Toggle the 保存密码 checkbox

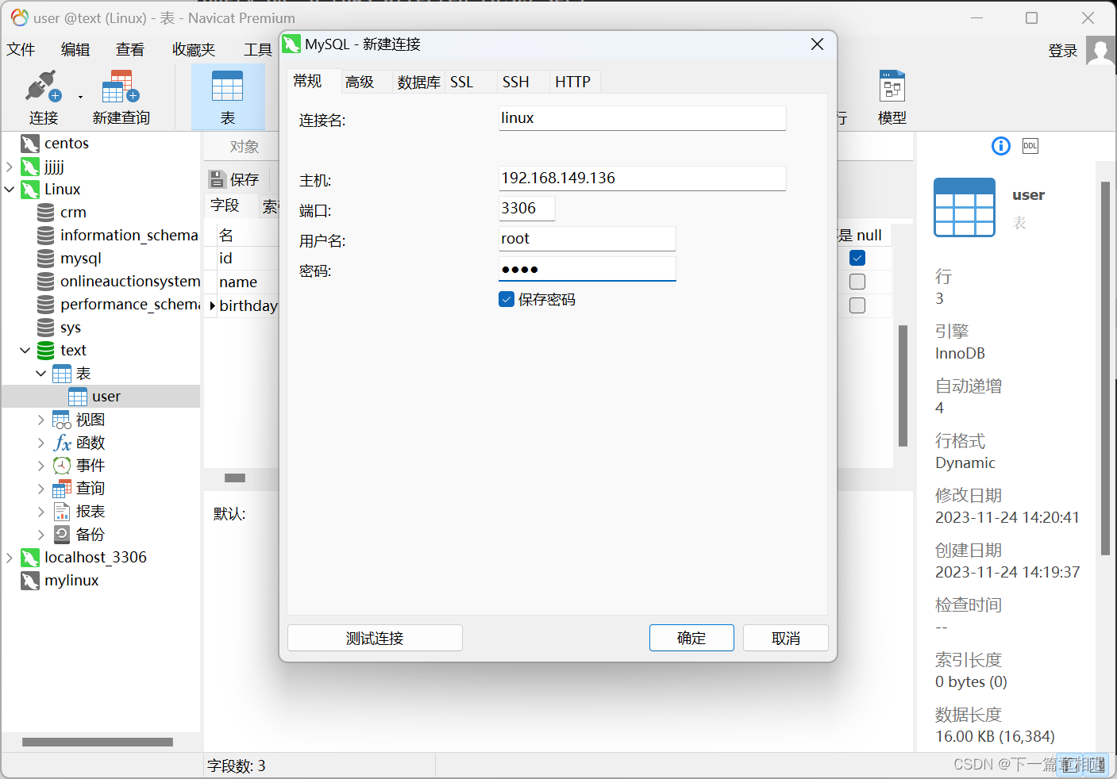click(x=507, y=299)
